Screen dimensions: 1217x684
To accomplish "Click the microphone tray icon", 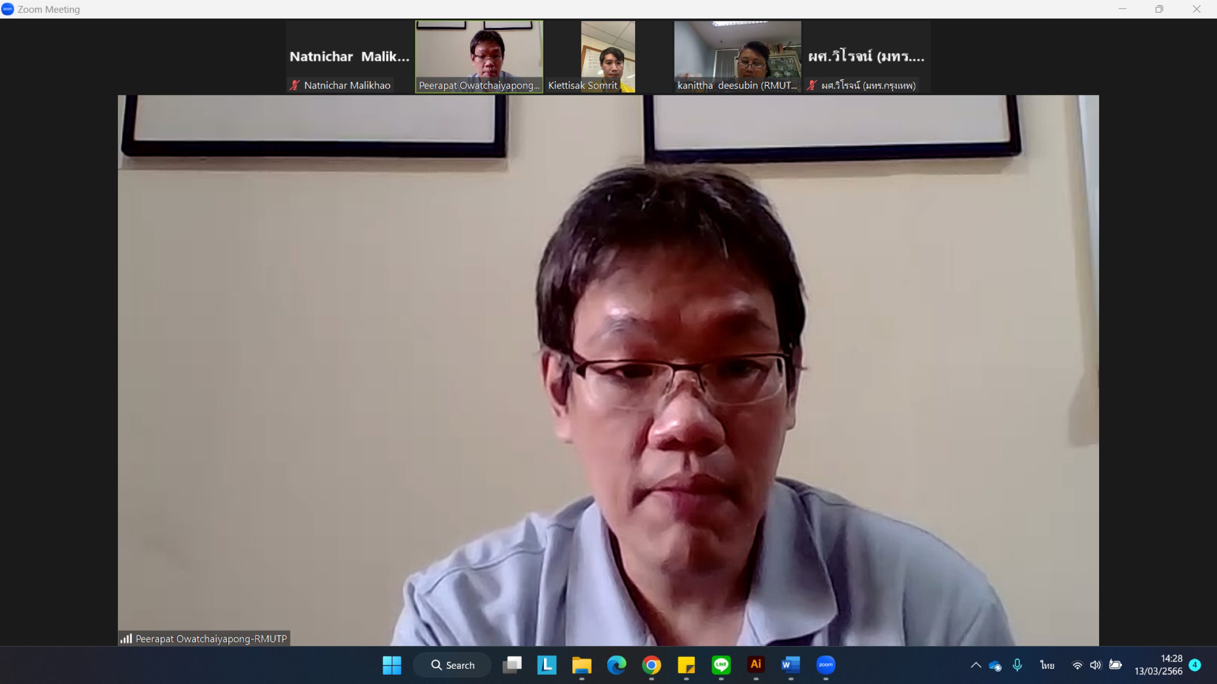I will click(1017, 665).
